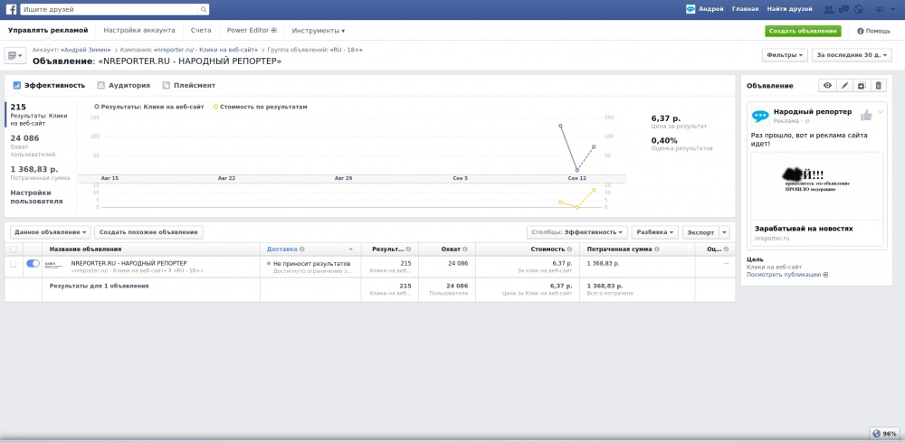905x442 pixels.
Task: Click the «RU - 18+» breadcrumb link
Action: click(x=347, y=50)
